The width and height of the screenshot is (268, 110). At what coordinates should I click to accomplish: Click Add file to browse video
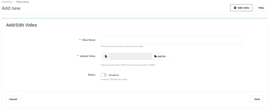coord(160,56)
